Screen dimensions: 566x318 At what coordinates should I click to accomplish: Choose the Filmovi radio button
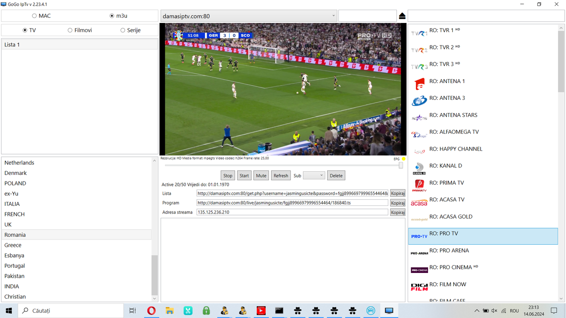[80, 30]
